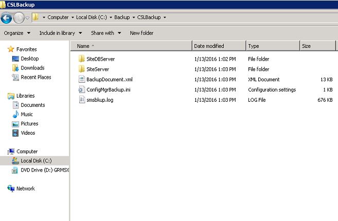Open the Music library
This screenshot has height=221, width=338.
pyautogui.click(x=27, y=115)
